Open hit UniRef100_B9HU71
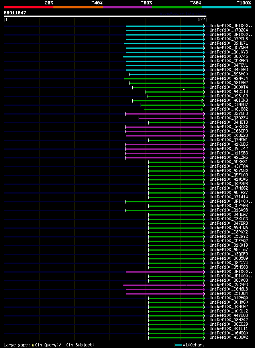The image size is (255, 348). (229, 43)
